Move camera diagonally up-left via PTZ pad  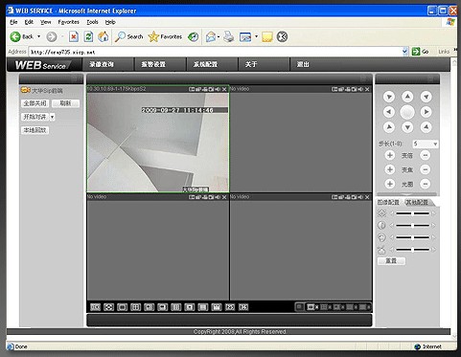tap(389, 97)
